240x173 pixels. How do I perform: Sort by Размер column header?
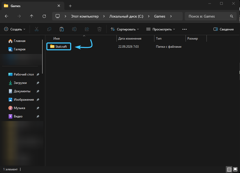193,39
